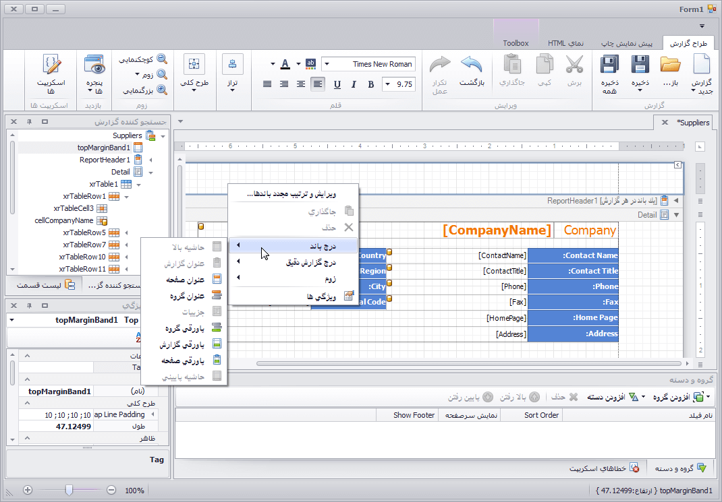This screenshot has height=502, width=722.
Task: Click the 'افزودن دسته' add sort button
Action: coord(612,397)
